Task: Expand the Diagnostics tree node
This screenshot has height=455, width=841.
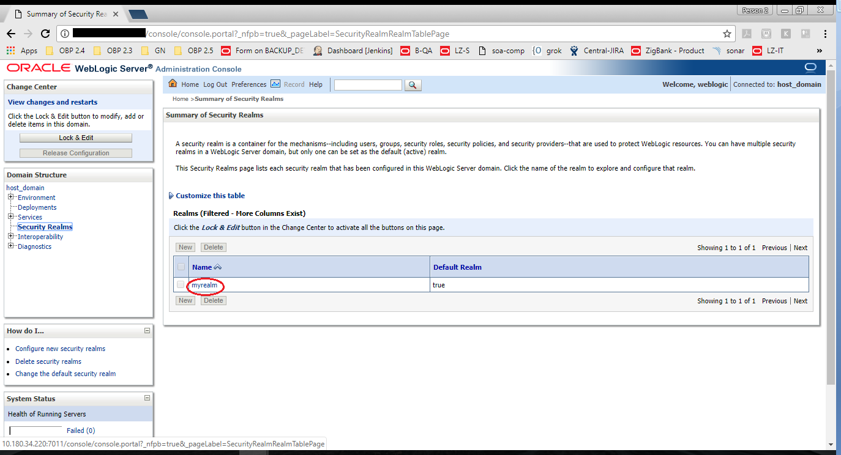Action: tap(10, 246)
